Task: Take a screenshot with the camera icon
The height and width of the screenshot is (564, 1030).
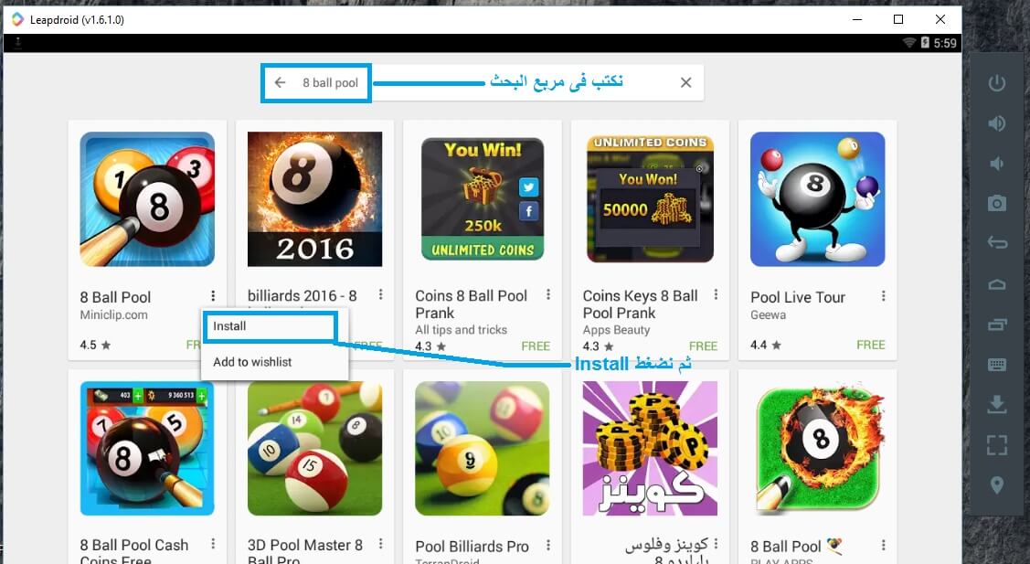Action: pos(996,203)
